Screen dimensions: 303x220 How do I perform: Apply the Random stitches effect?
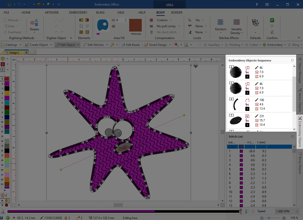pos(221,25)
